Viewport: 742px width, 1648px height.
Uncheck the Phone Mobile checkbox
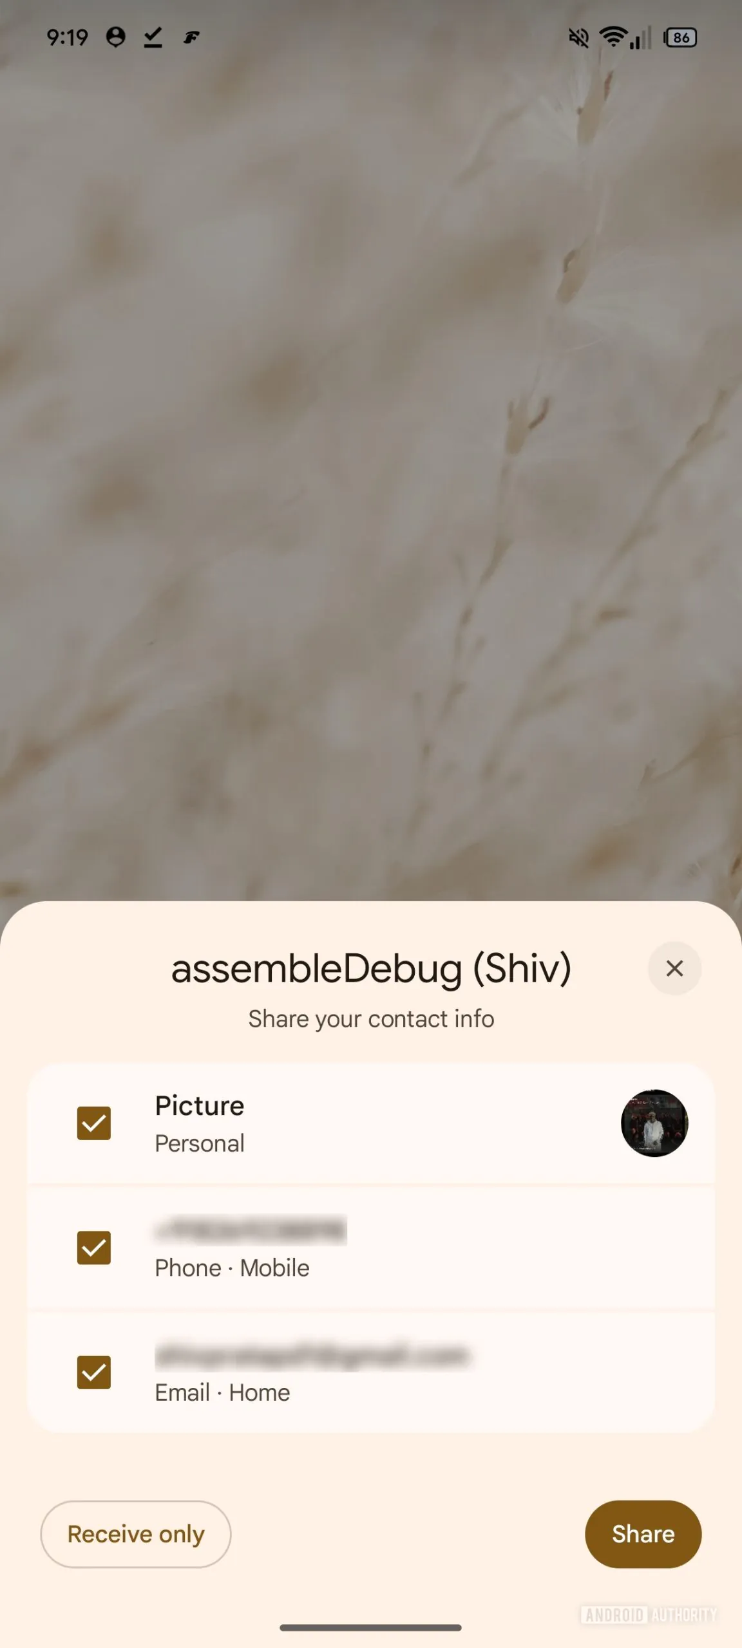94,1248
